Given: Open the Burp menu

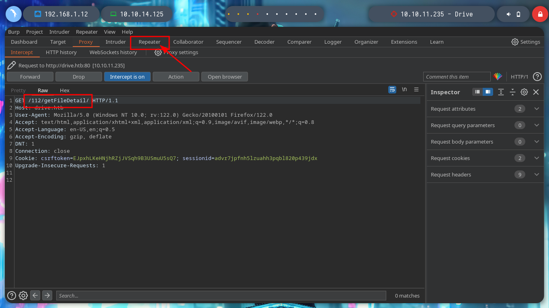Looking at the screenshot, I should tap(14, 32).
